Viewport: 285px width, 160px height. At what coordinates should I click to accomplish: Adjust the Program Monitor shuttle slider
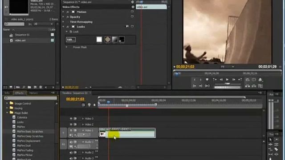click(228, 84)
